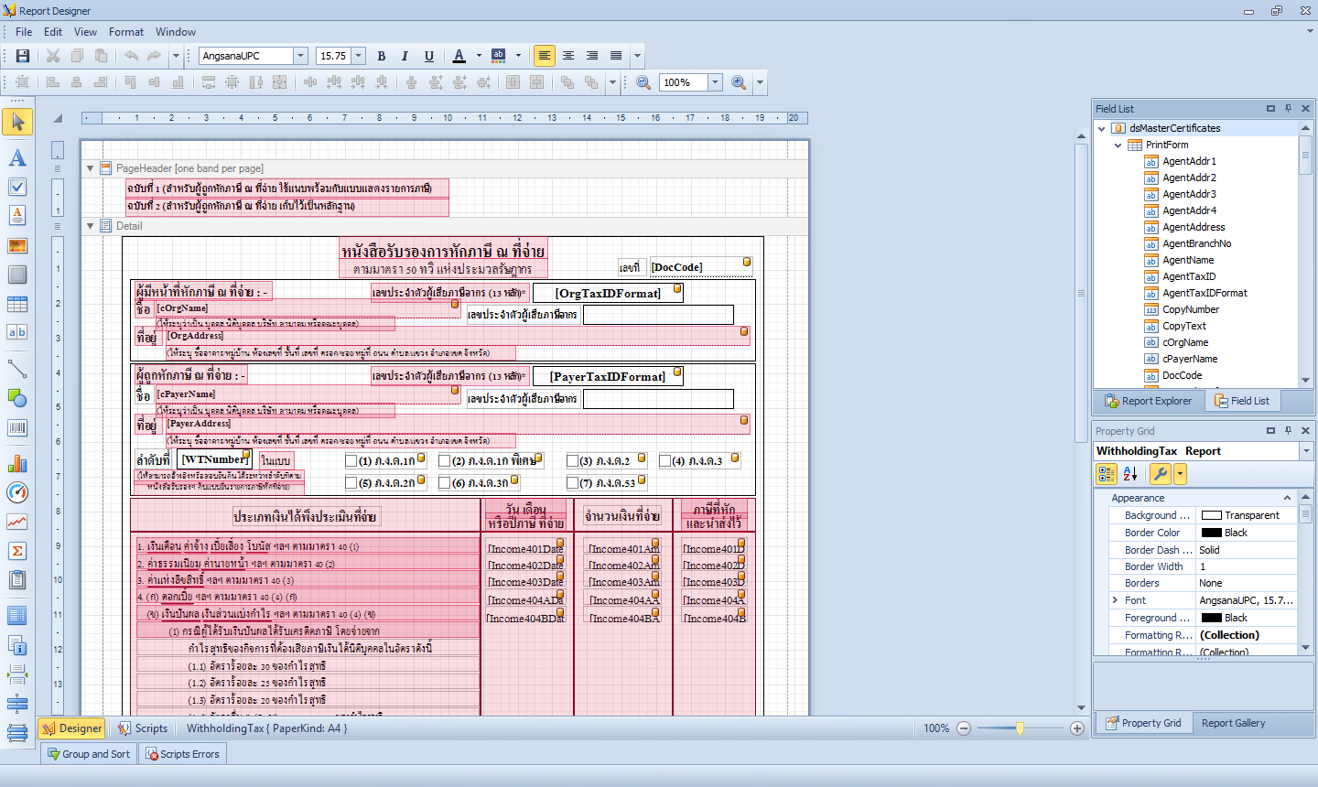This screenshot has width=1318, height=787.
Task: Open the Window menu
Action: click(176, 31)
